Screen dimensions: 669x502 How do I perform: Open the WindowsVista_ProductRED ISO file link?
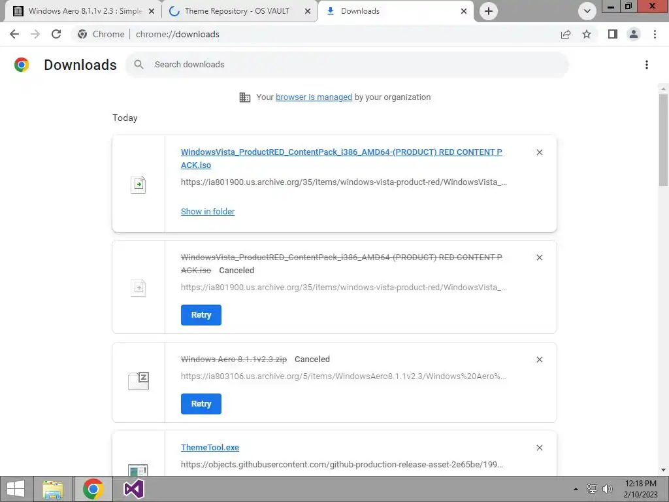click(x=341, y=158)
